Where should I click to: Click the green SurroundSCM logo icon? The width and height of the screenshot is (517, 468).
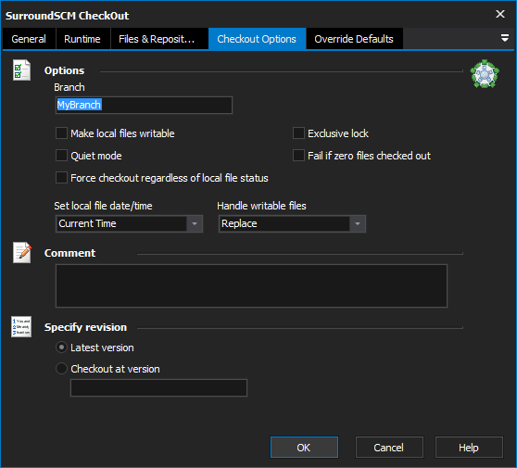[x=485, y=74]
